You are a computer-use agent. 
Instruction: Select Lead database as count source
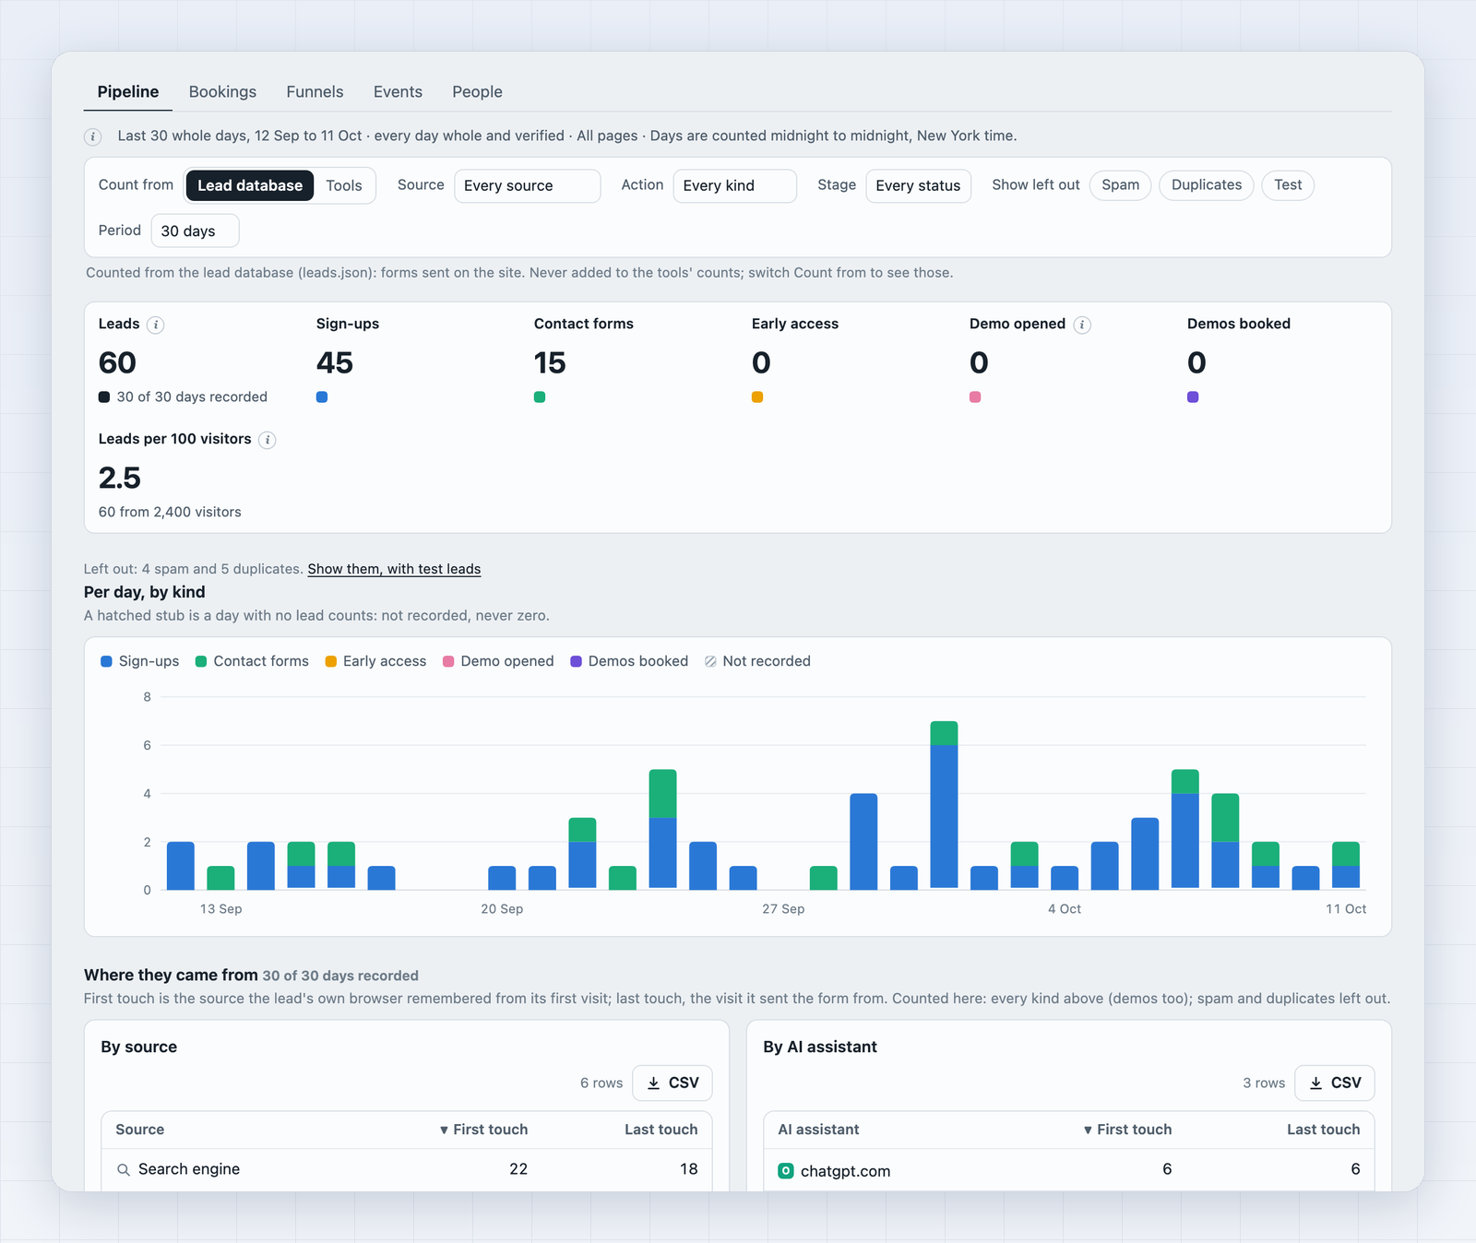pos(250,185)
